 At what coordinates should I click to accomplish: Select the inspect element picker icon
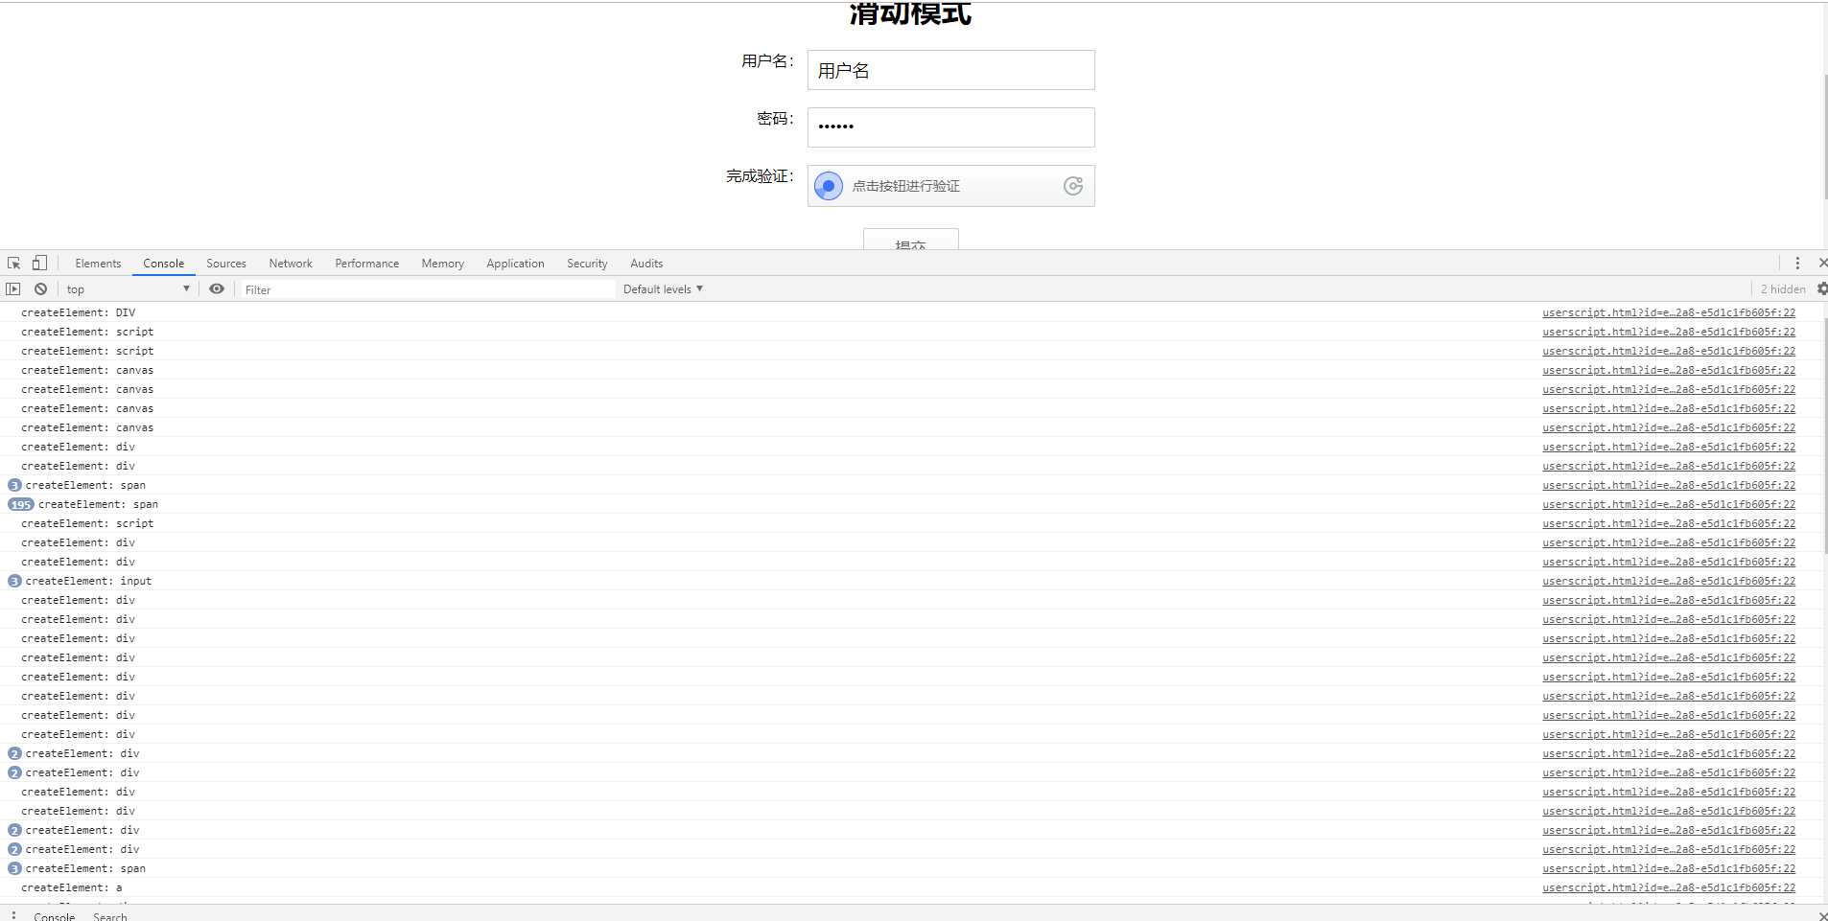click(13, 264)
